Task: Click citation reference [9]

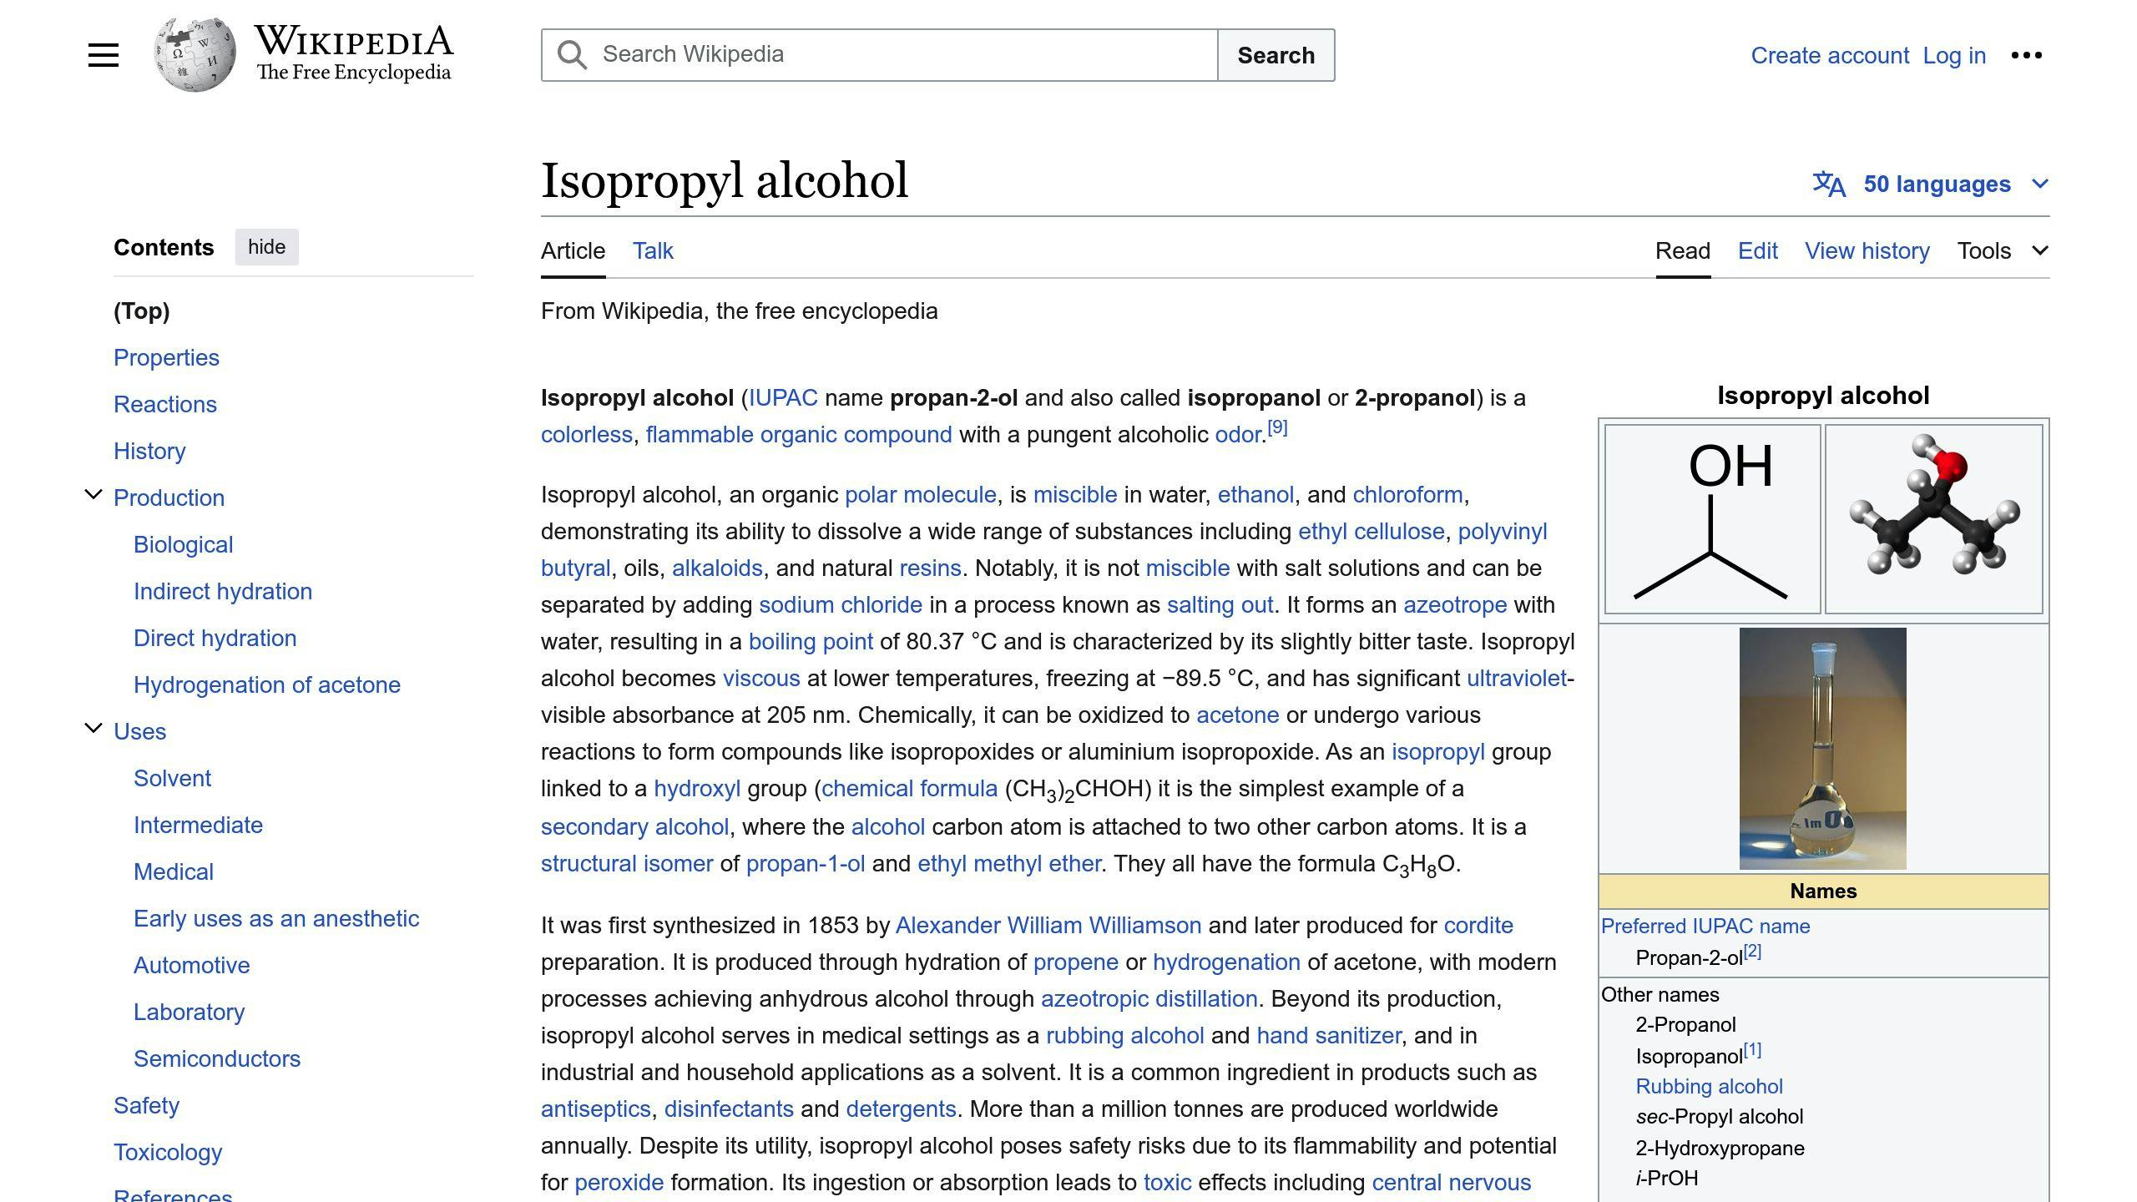Action: 1277,428
